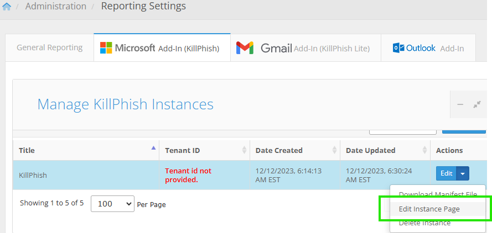Choose Delete Instance from the menu

(x=438, y=223)
